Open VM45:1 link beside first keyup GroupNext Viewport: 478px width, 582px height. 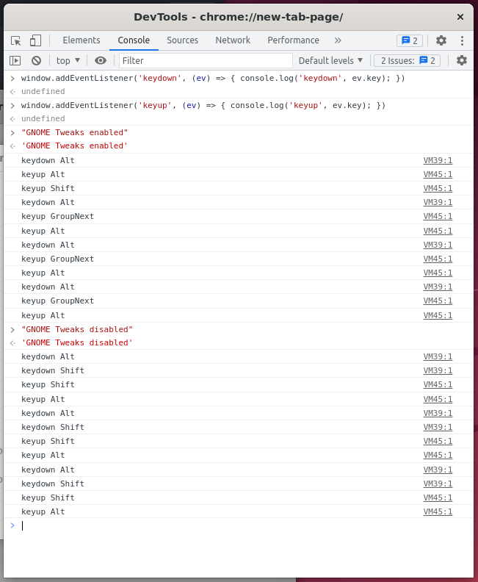click(x=438, y=216)
